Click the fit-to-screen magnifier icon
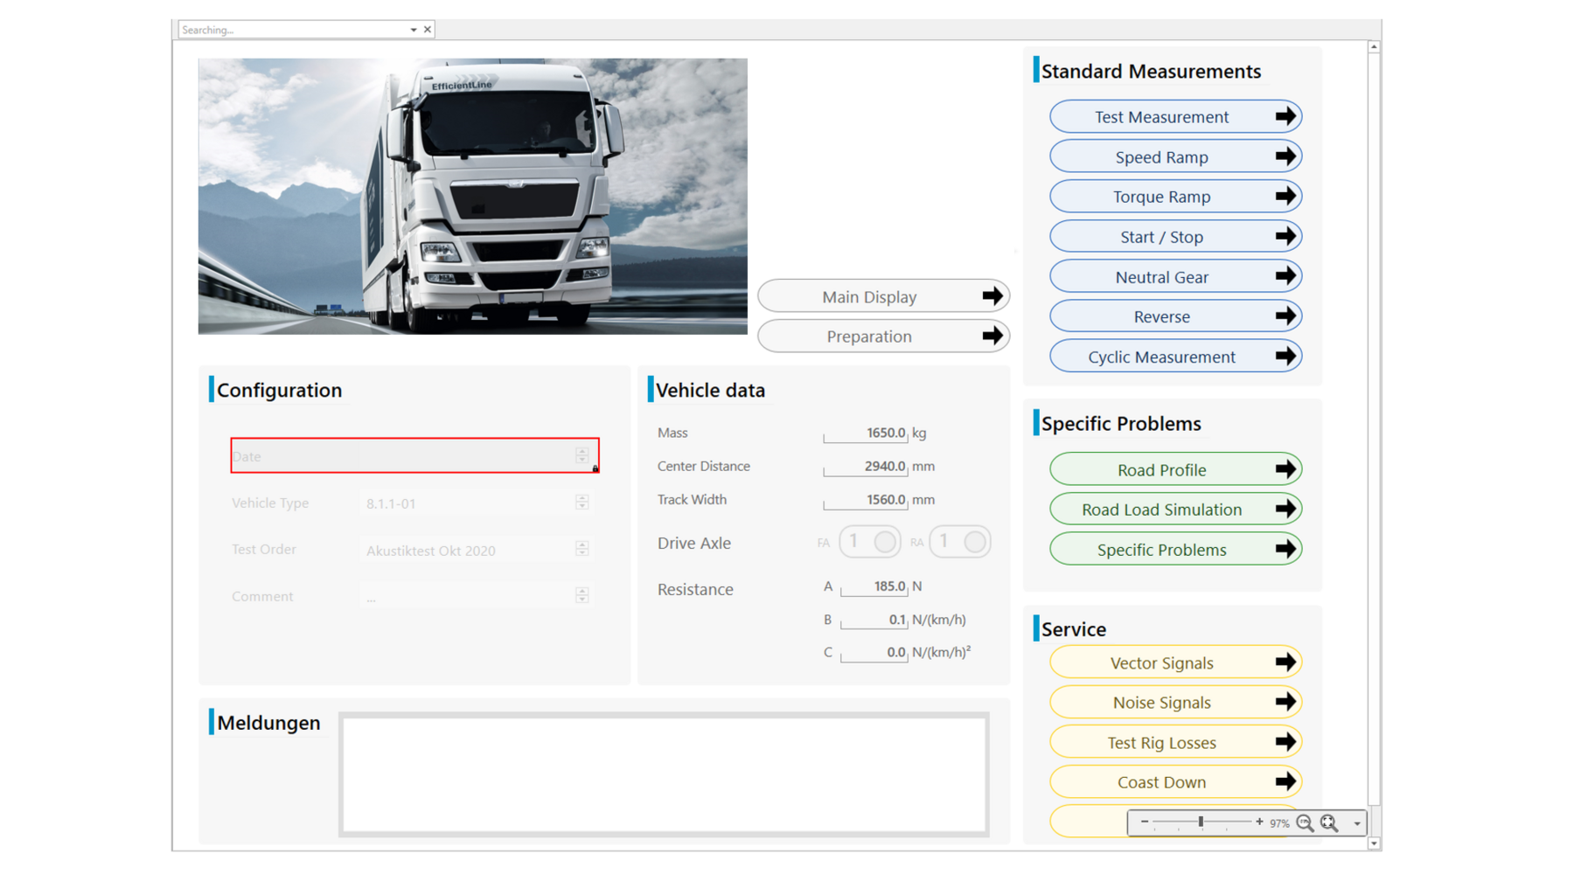1574x874 pixels. tap(1329, 823)
